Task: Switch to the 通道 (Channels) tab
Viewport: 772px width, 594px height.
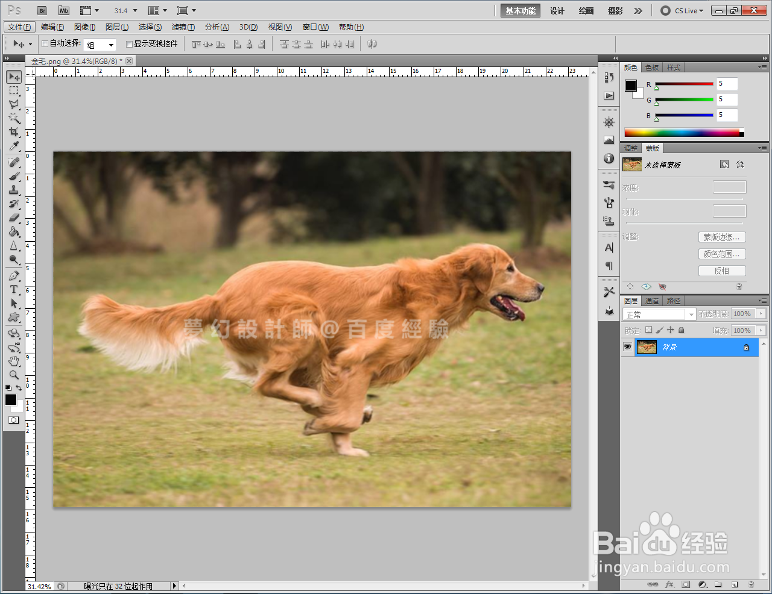Action: [652, 301]
